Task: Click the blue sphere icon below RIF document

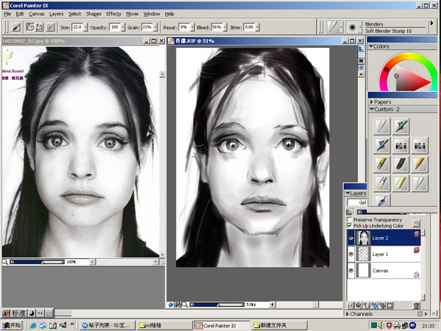Action: point(171,305)
